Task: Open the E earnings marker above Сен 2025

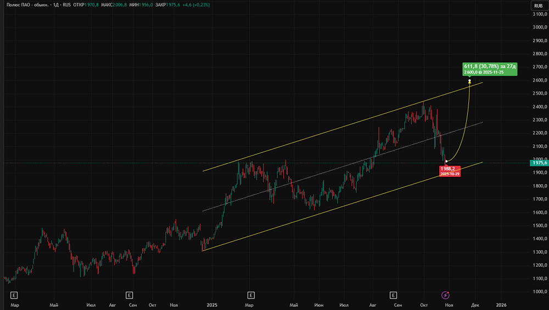Action: click(393, 295)
